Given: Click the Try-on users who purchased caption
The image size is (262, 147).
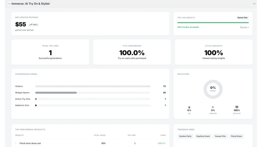Looking at the screenshot, I should point(132,58).
